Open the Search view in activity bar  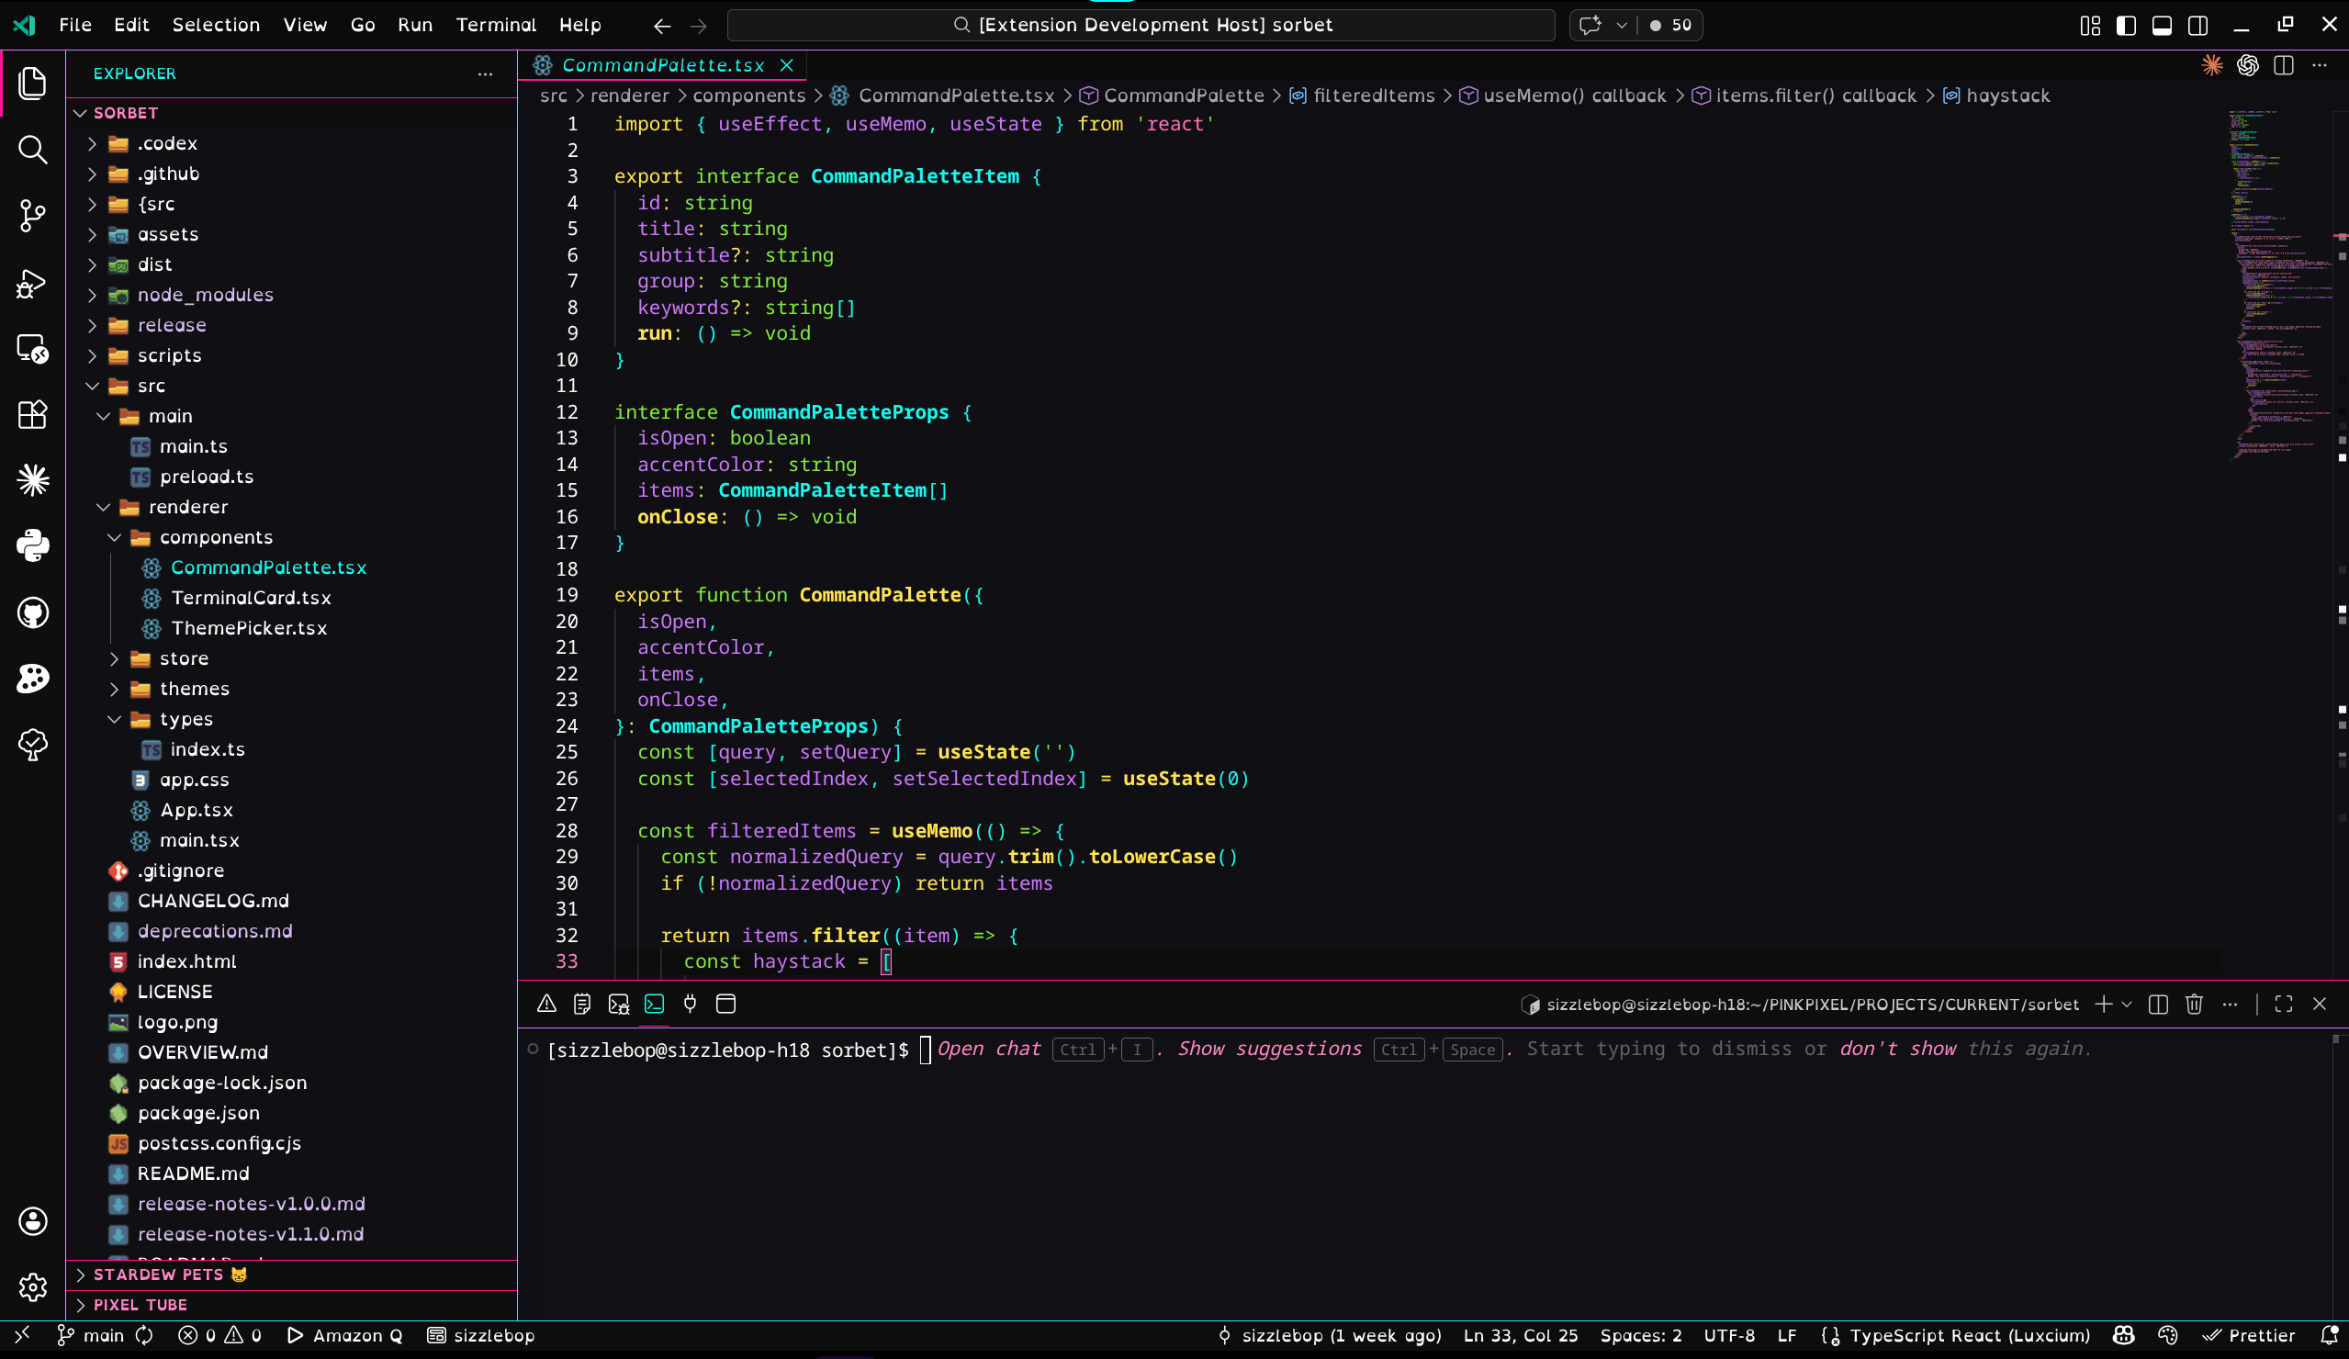(x=33, y=149)
